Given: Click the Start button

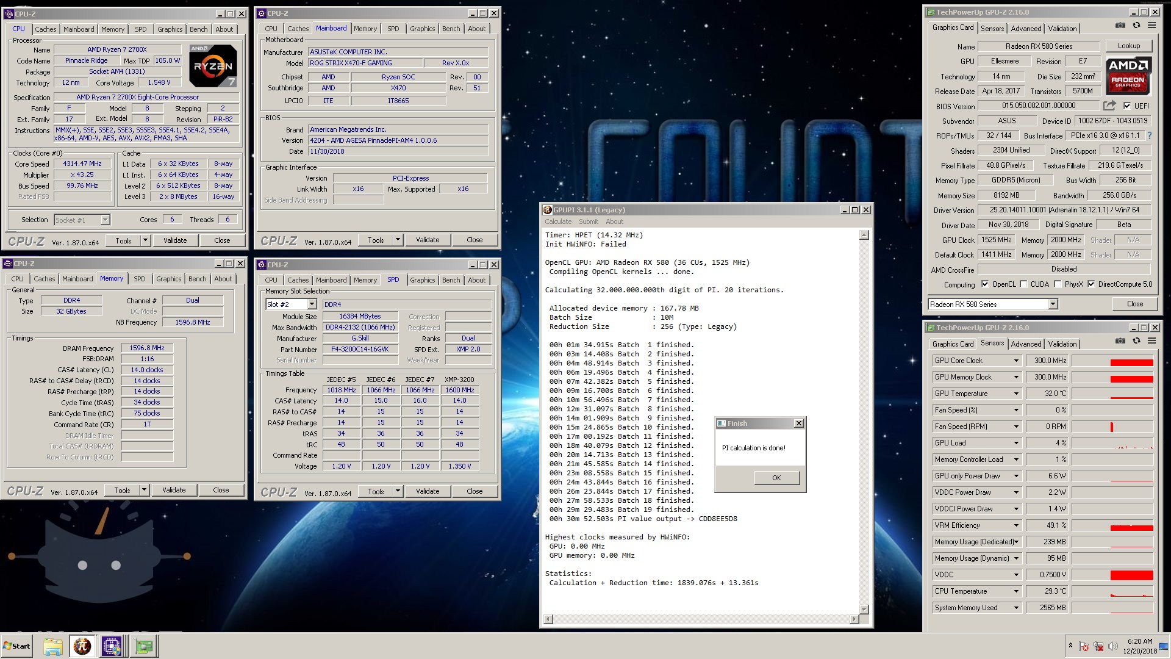Looking at the screenshot, I should [x=17, y=646].
